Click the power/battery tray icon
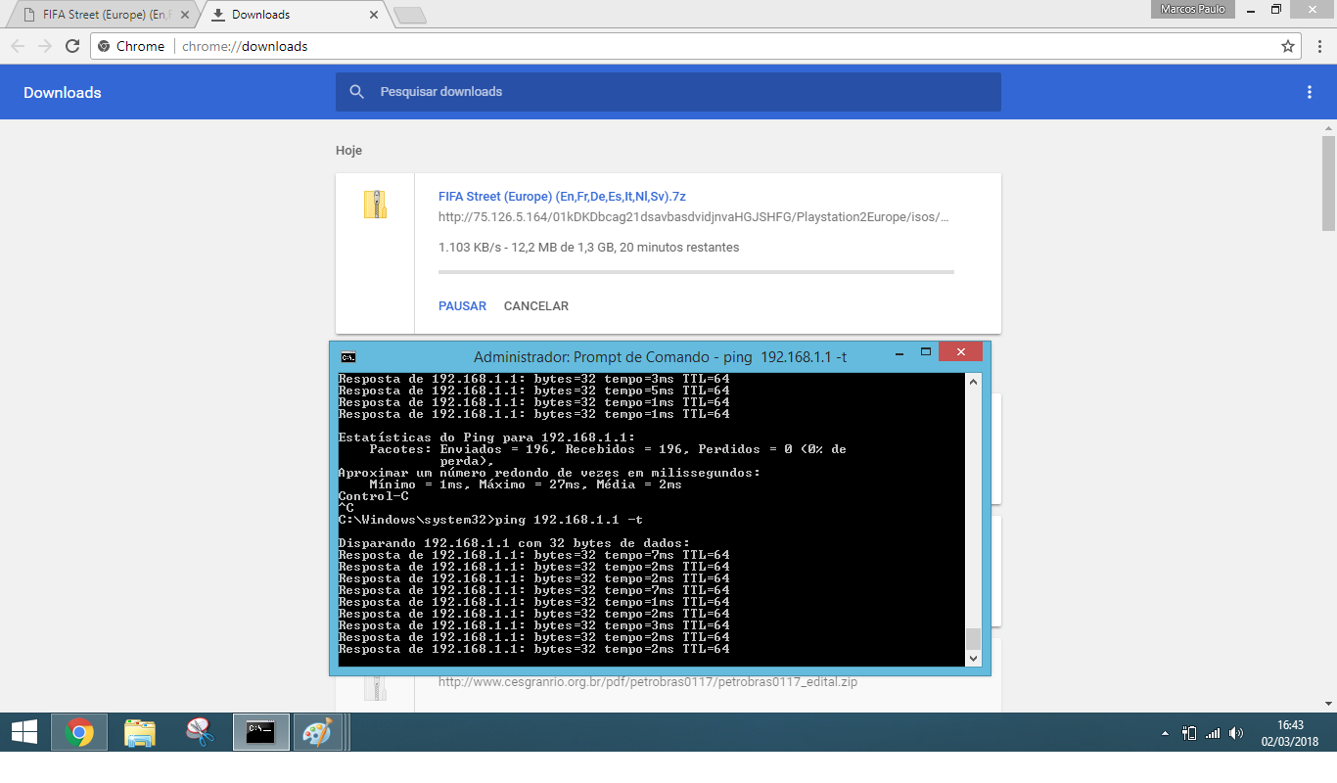The width and height of the screenshot is (1337, 783). (x=1190, y=733)
